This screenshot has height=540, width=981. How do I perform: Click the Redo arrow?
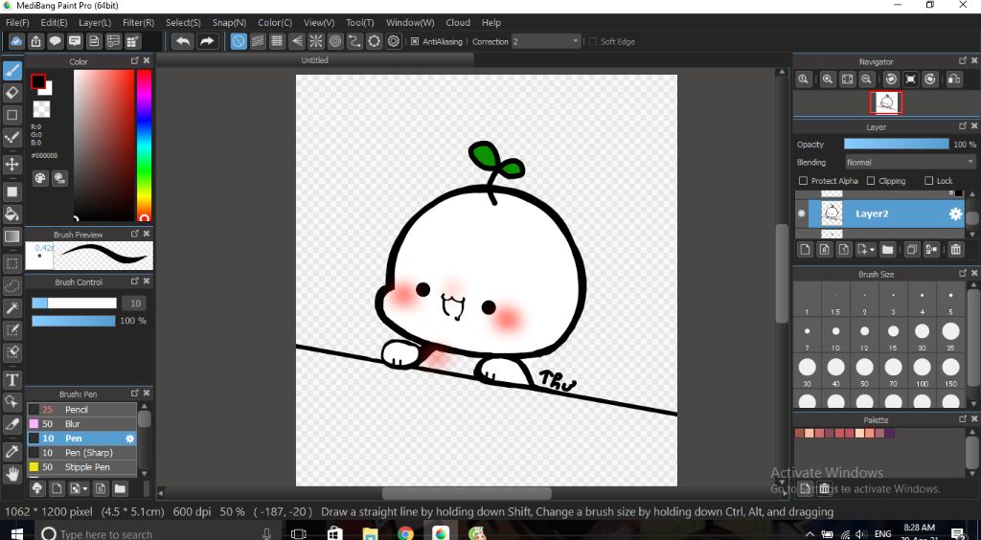tap(207, 41)
